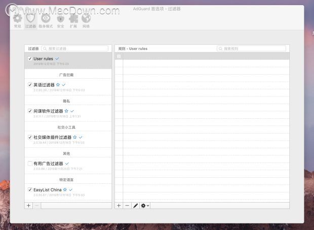
Task: Select the 社交媒体插件过滤器 filter name
Action: pos(52,137)
